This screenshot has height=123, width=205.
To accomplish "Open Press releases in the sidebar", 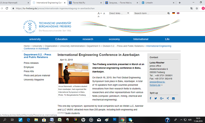I will (31, 63).
